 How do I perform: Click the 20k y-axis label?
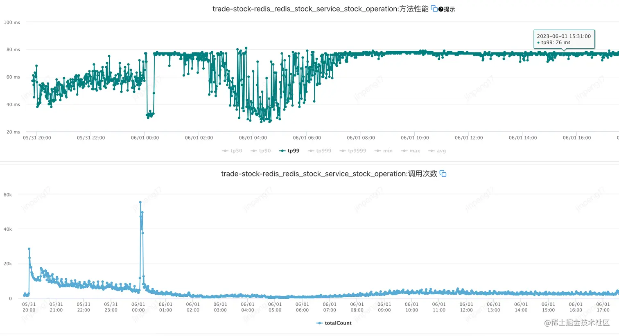(x=8, y=264)
